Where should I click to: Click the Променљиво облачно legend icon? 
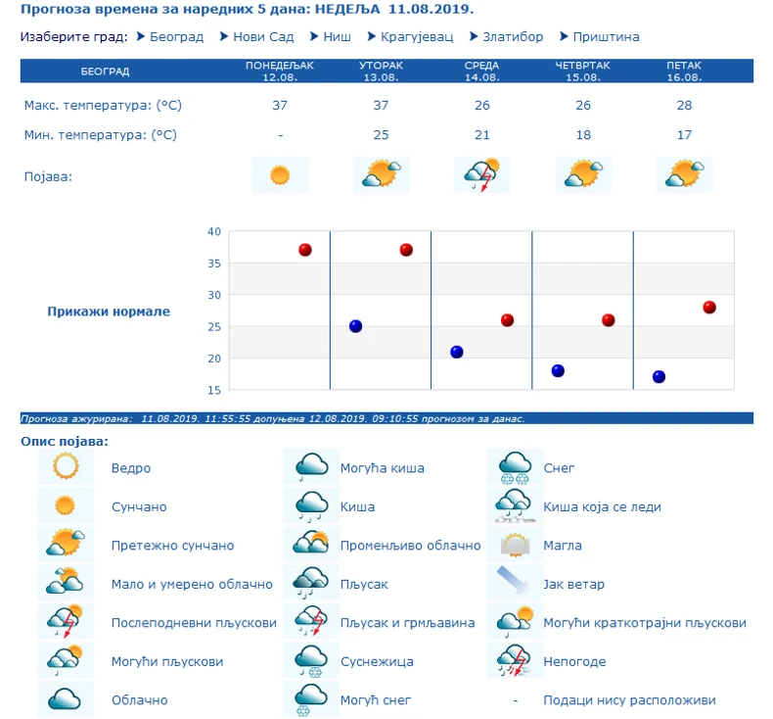[x=311, y=545]
